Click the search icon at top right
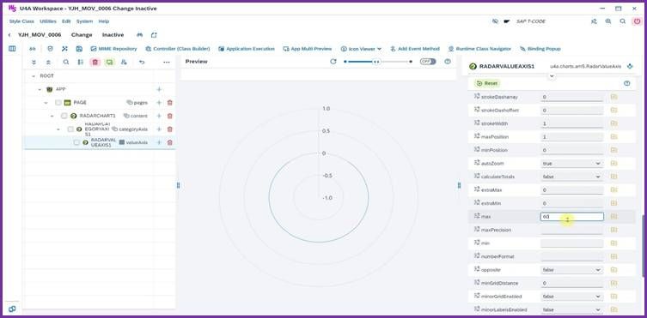647x318 pixels. point(623,21)
